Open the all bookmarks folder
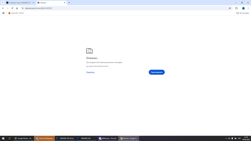 (x=243, y=13)
